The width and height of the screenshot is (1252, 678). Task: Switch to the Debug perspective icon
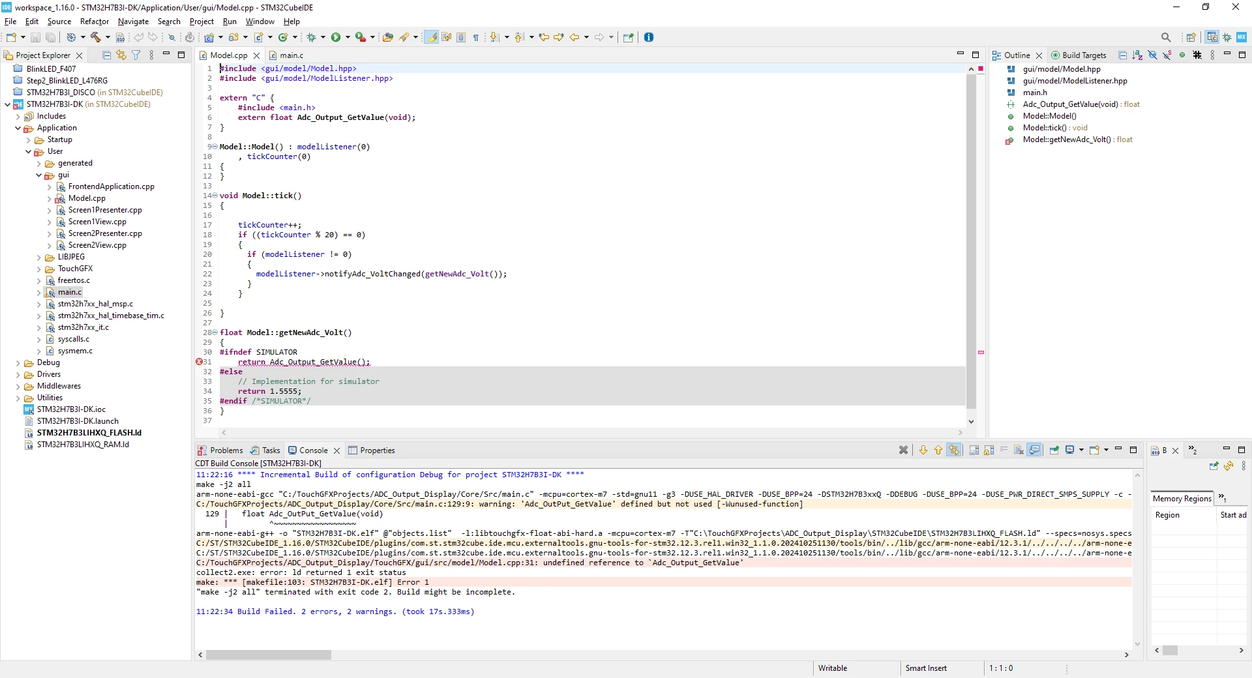click(1227, 37)
